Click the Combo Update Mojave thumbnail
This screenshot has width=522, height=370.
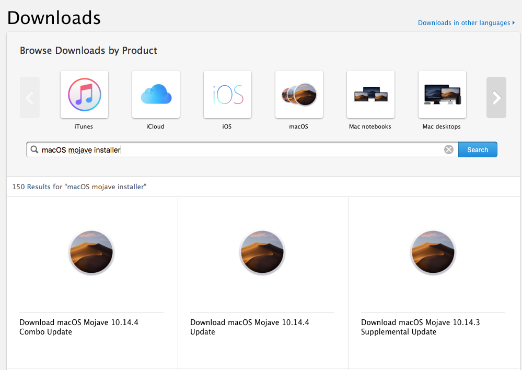[x=91, y=252]
